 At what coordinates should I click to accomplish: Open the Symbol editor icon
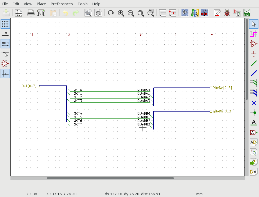(x=185, y=13)
